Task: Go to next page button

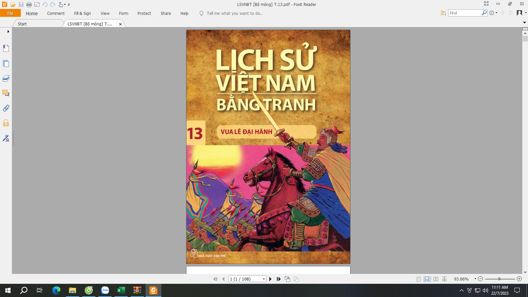Action: [270, 279]
